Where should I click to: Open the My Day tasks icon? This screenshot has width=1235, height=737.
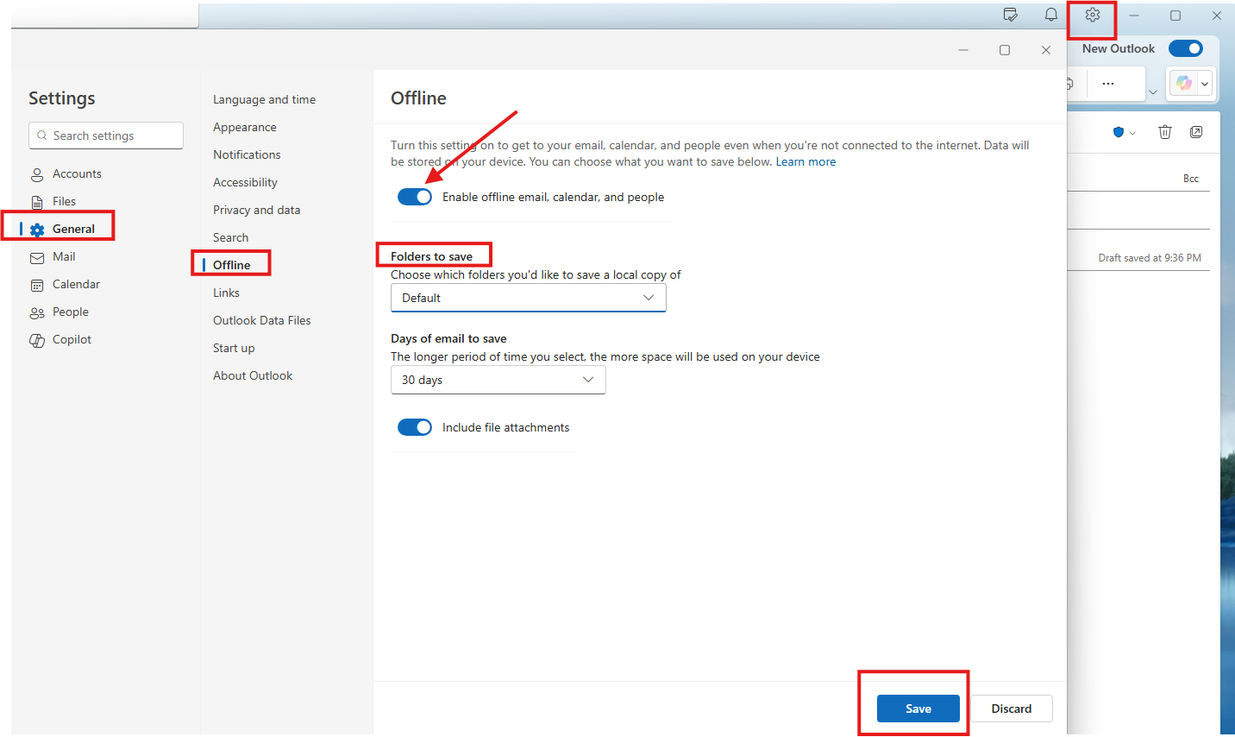coord(1010,15)
